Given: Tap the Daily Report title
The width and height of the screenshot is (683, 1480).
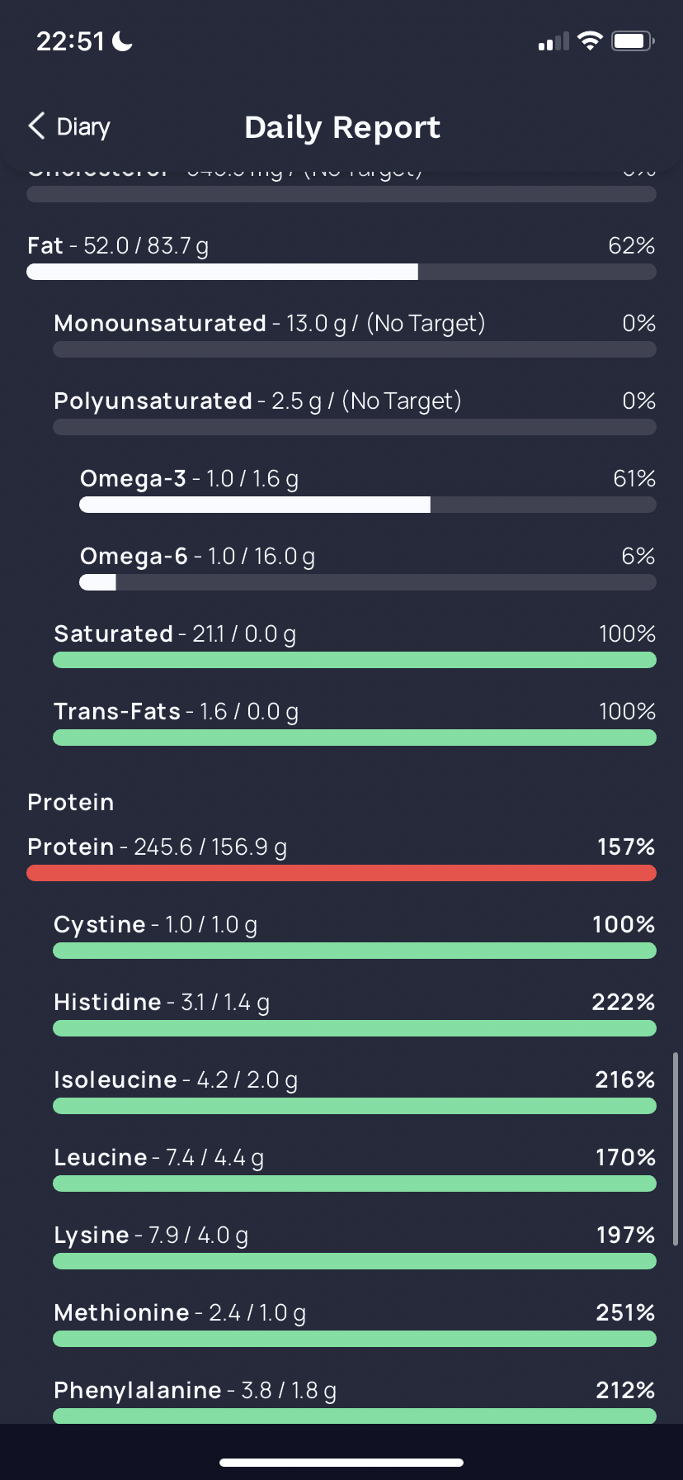Looking at the screenshot, I should pos(342,127).
